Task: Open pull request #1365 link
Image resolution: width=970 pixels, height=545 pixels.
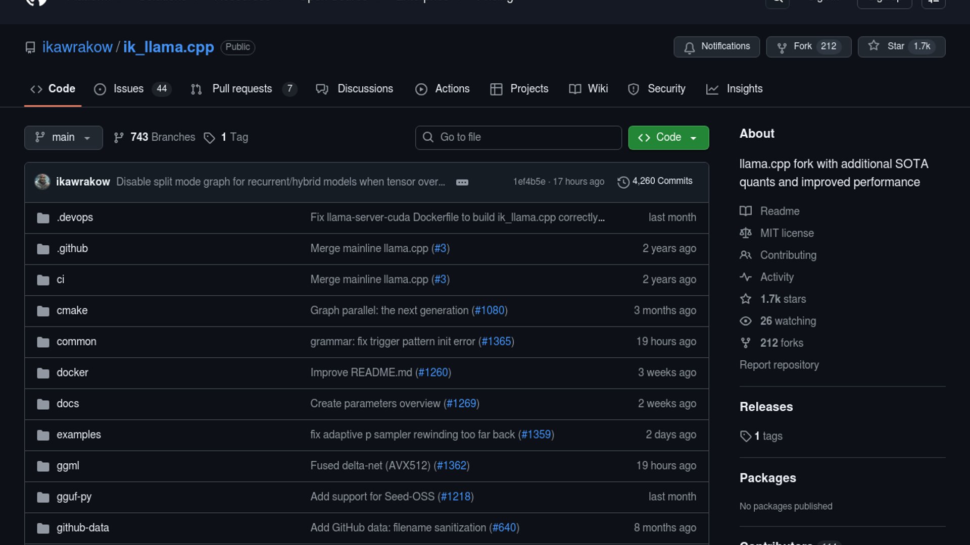Action: tap(496, 342)
